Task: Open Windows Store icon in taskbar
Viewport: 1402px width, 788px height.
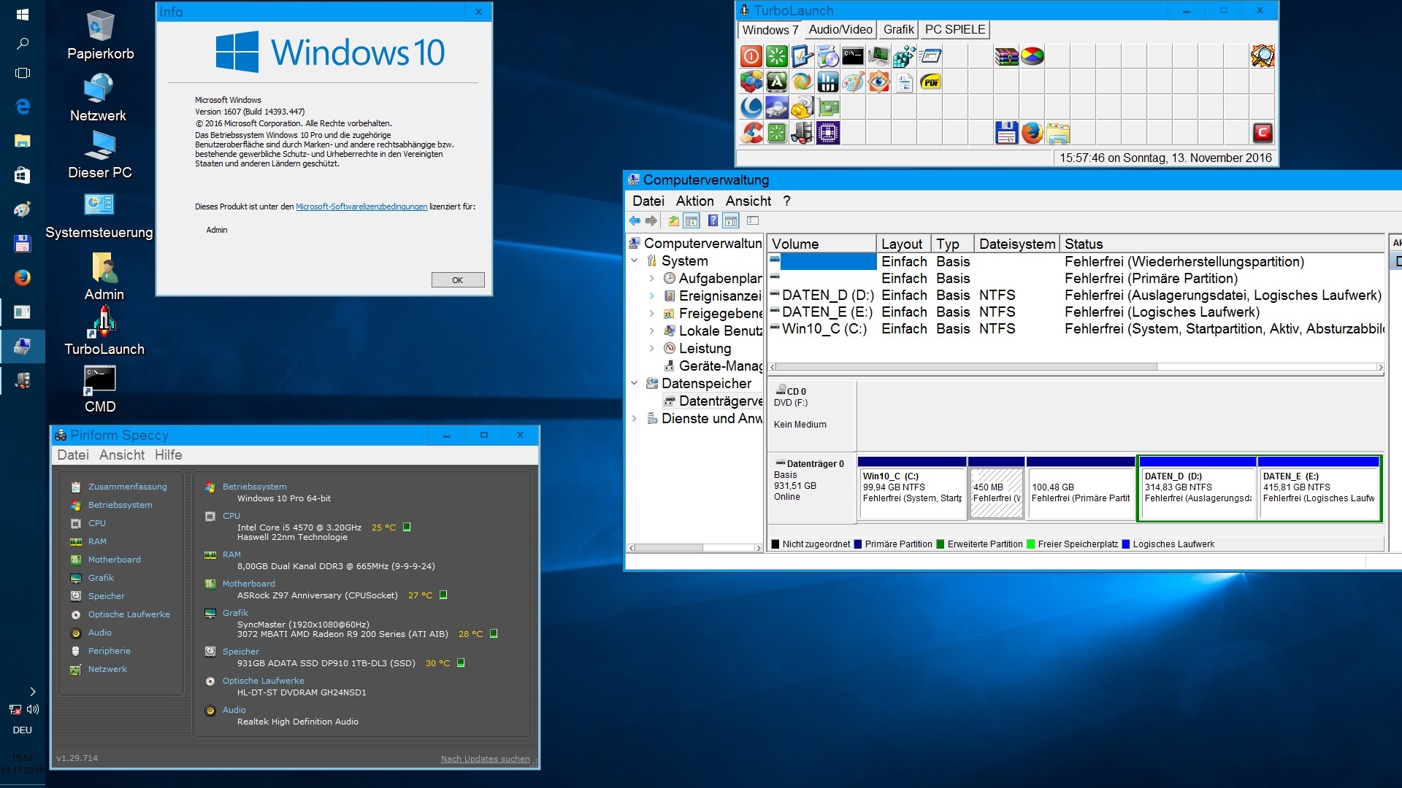Action: pyautogui.click(x=23, y=175)
